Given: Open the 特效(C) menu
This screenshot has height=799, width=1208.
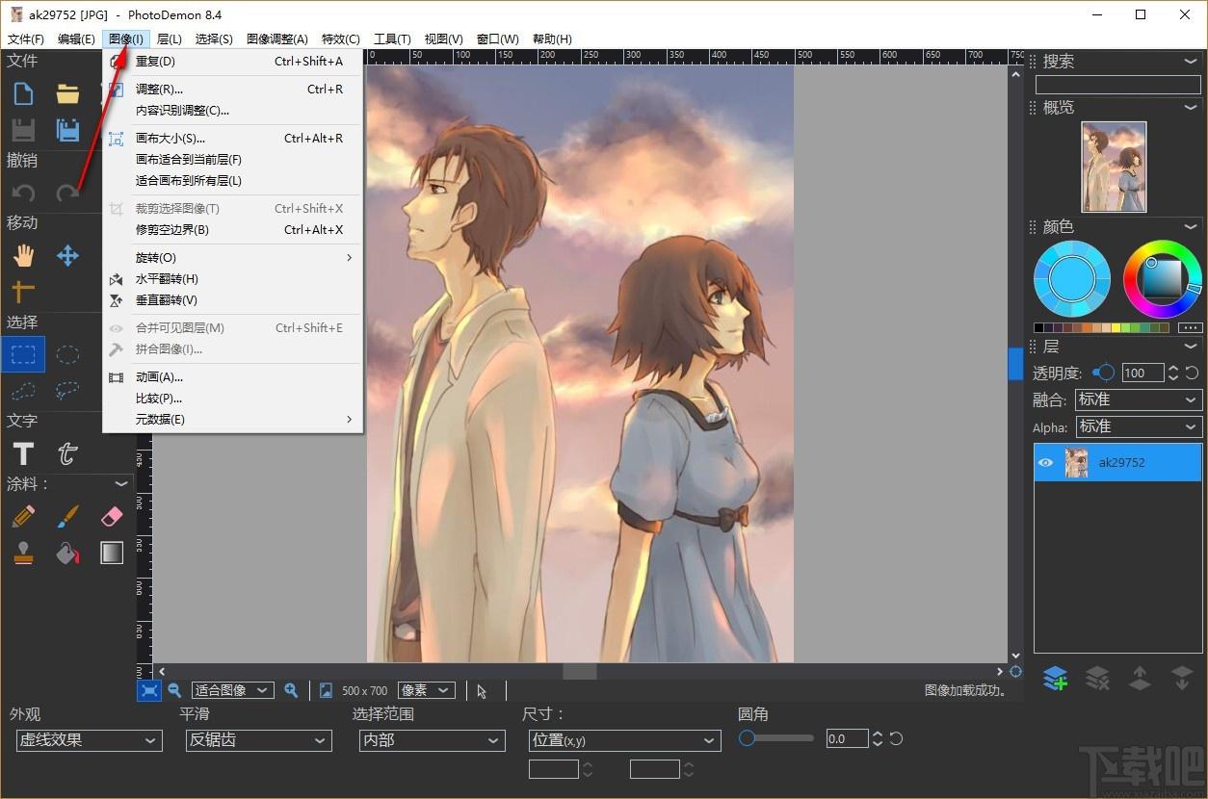Looking at the screenshot, I should [x=341, y=39].
